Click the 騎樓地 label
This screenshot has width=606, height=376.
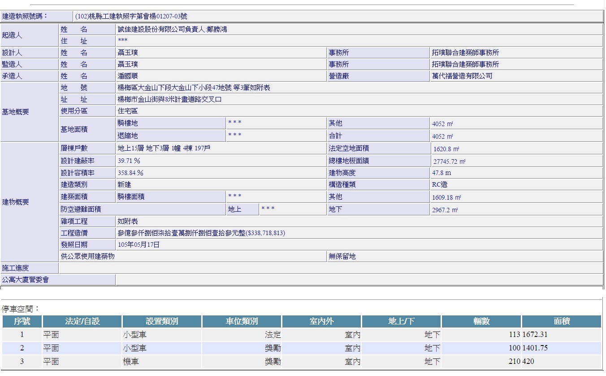[x=128, y=123]
